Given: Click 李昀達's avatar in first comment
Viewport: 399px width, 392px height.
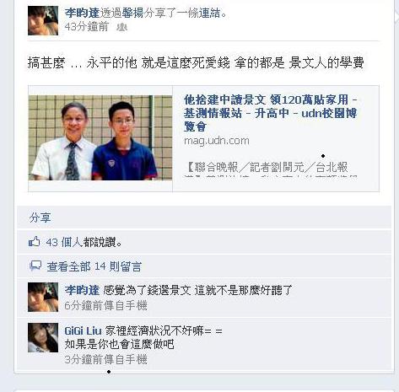Looking at the screenshot, I should point(43,297).
